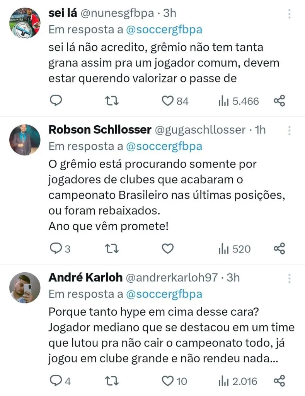Open more options on Robson Schllosser's tweet
This screenshot has width=305, height=396.
coord(290,130)
